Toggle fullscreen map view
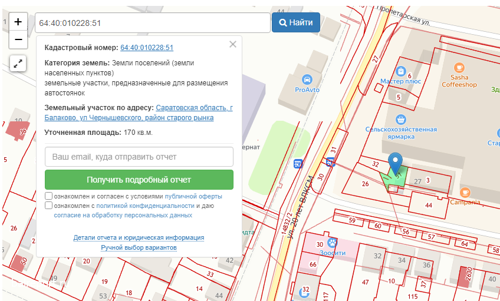 tap(18, 63)
